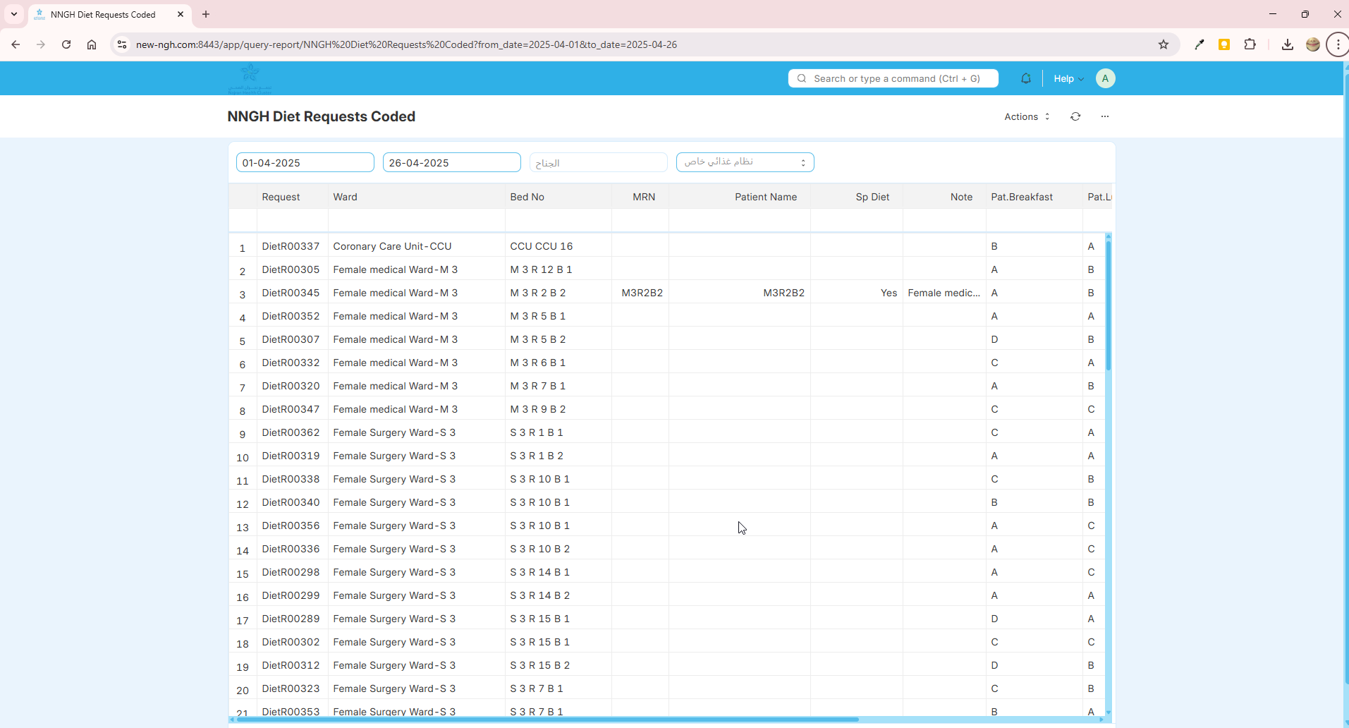Open the report three-dots menu

1105,116
